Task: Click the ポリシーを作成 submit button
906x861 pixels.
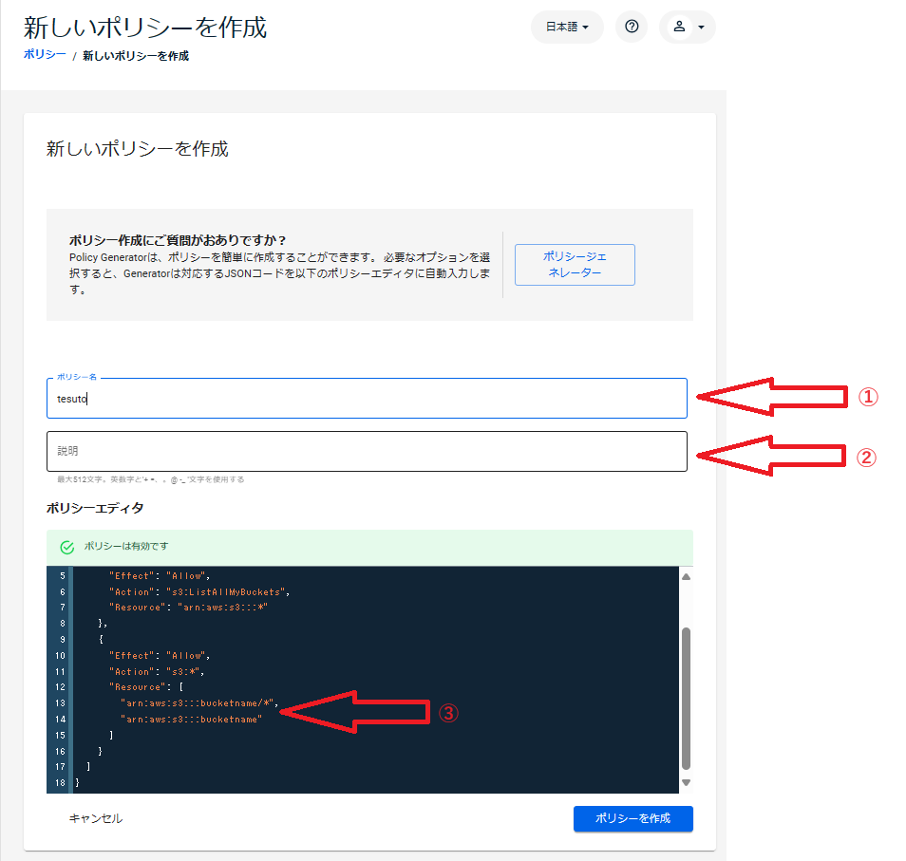Action: (x=632, y=818)
